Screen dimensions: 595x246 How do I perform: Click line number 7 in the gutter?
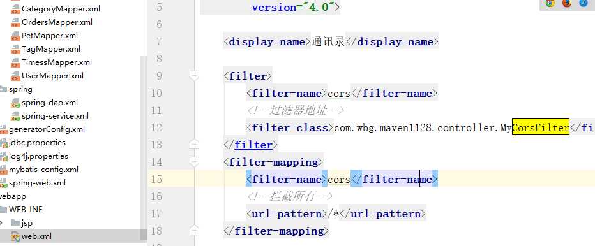[158, 41]
